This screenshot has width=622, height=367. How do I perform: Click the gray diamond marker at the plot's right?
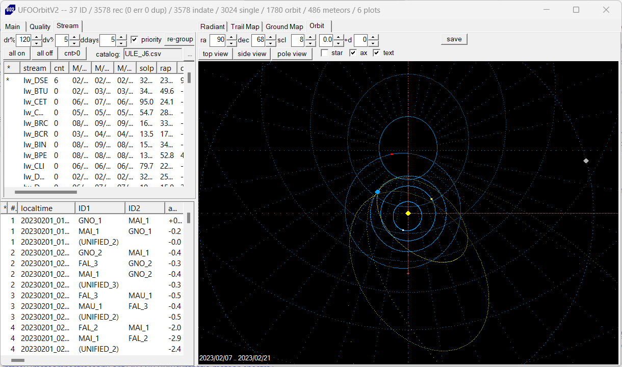(586, 161)
